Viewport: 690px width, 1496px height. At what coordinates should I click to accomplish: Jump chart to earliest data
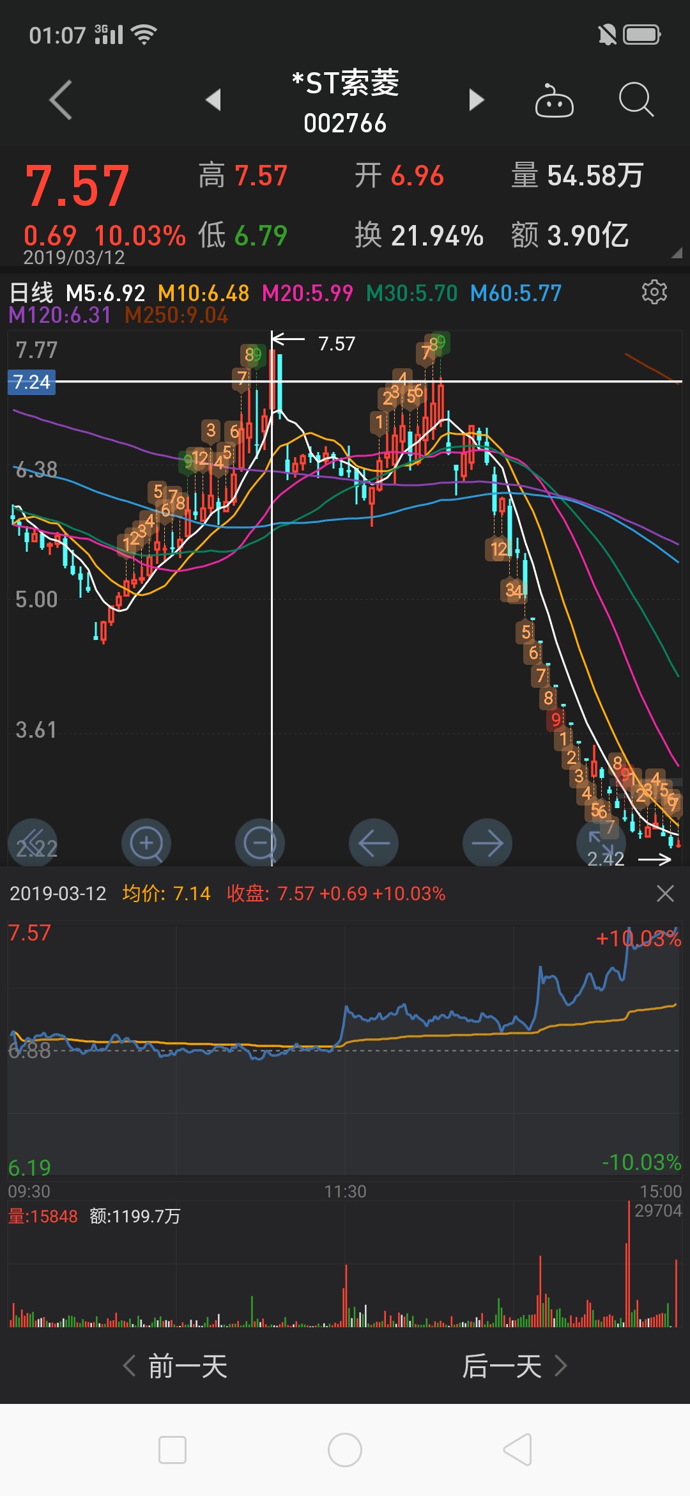[33, 843]
